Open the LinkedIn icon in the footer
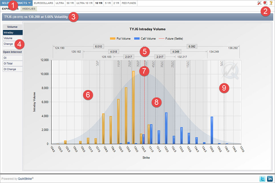275x183 pixels. 270,179
